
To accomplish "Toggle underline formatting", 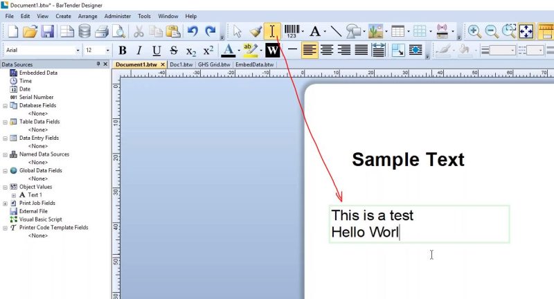I will 157,51.
